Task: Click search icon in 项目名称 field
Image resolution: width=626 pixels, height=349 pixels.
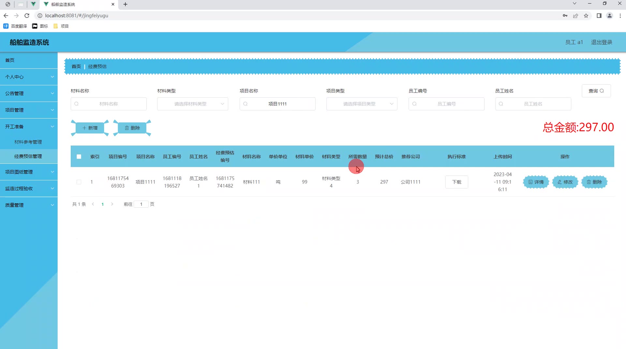Action: [x=246, y=104]
